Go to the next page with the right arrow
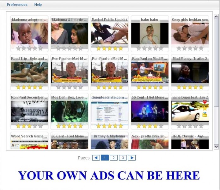Image resolution: width=220 pixels, height=190 pixels. click(x=132, y=158)
